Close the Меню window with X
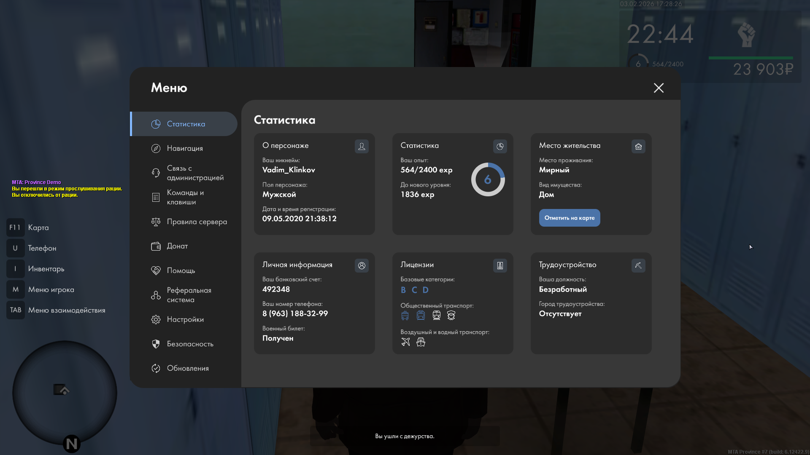This screenshot has width=810, height=455. [x=659, y=88]
